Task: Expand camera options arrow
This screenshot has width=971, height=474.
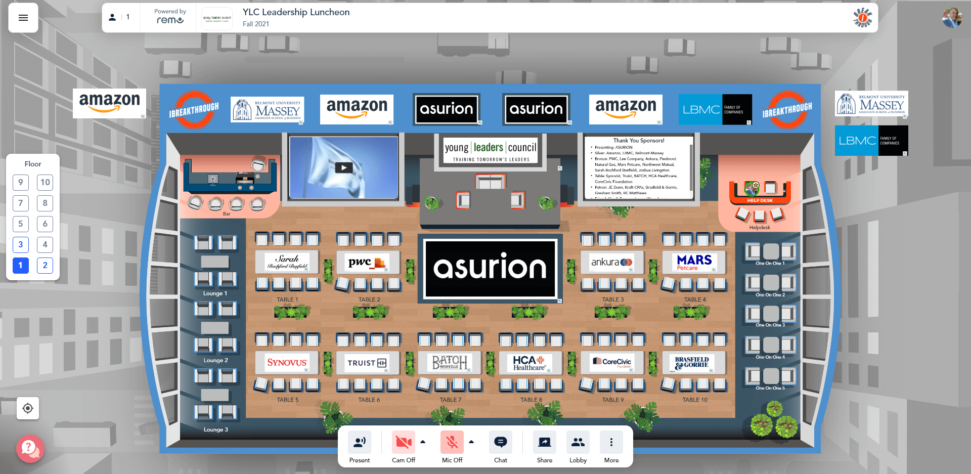Action: pos(423,442)
